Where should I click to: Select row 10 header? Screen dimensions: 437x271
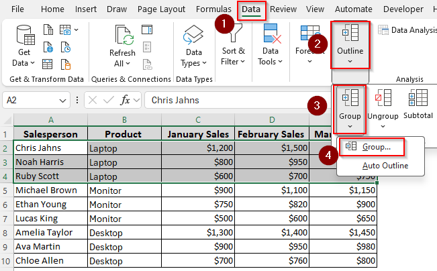5,261
